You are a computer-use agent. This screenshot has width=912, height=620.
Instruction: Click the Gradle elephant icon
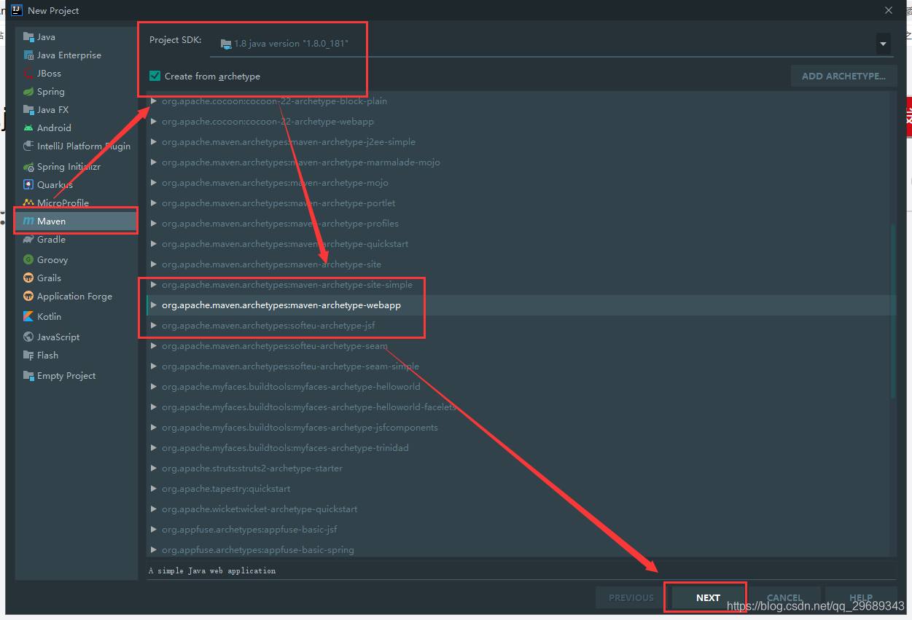(28, 240)
